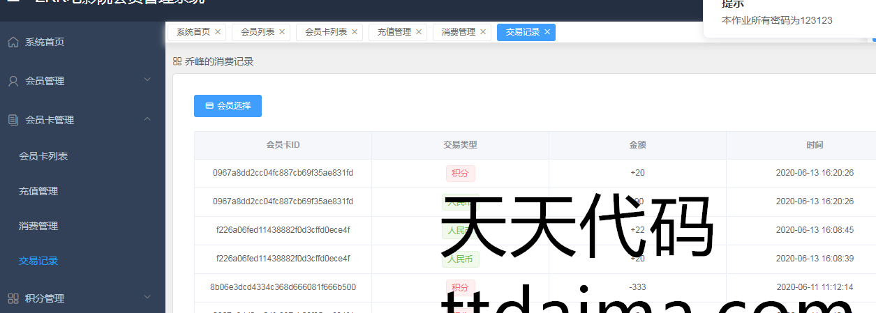Click the card icon beside 会员卡管理
Image resolution: width=876 pixels, height=313 pixels.
[13, 120]
